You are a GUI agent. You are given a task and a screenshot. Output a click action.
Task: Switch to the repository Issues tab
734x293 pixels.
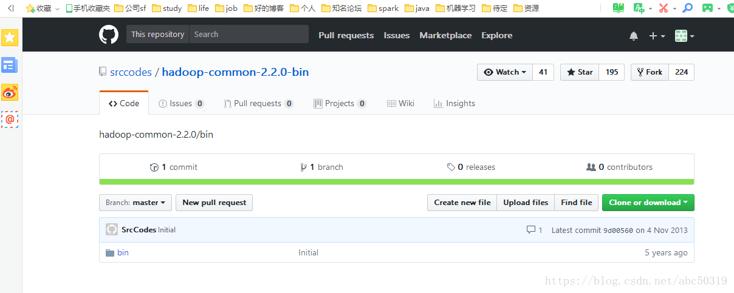click(x=181, y=104)
